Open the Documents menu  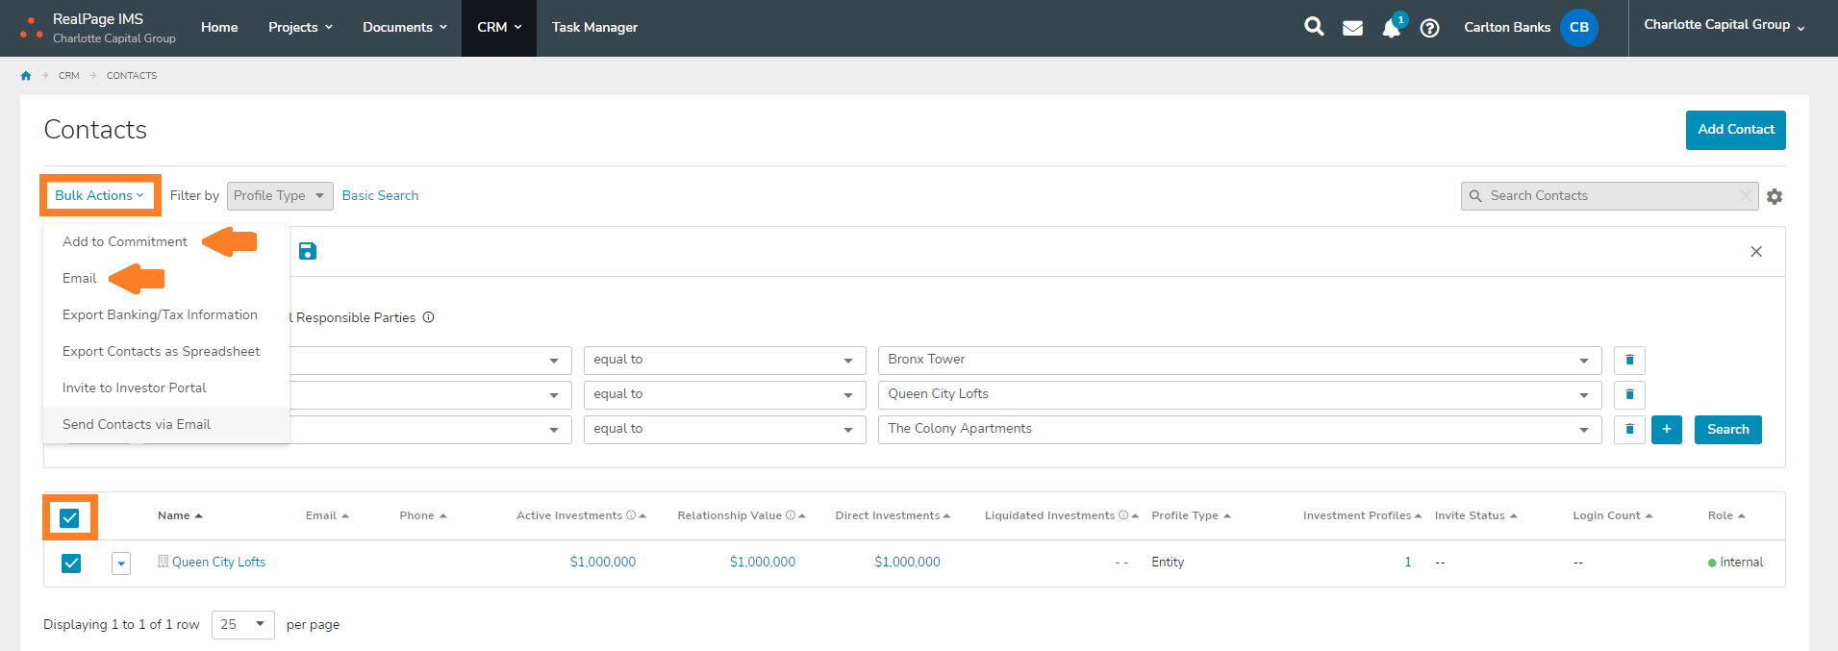point(405,28)
